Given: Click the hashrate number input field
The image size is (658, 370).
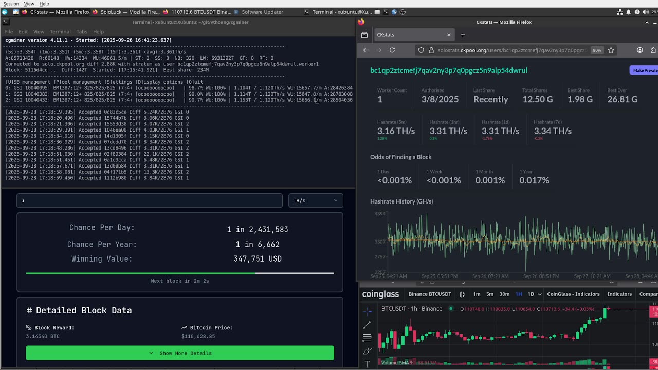Looking at the screenshot, I should tap(150, 201).
